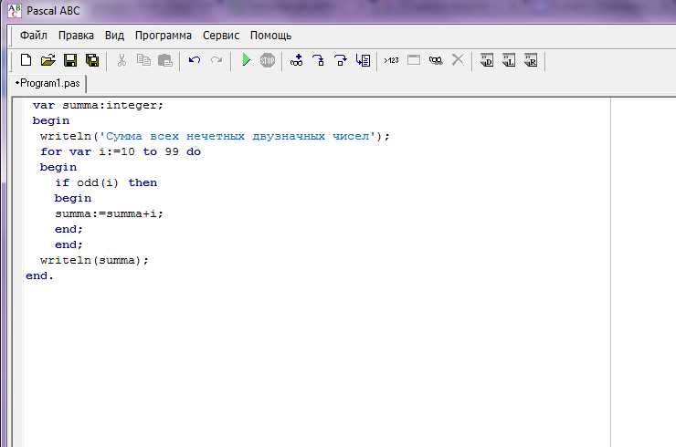This screenshot has height=447, width=676.
Task: Save the program with the floppy disk icon
Action: pos(70,60)
